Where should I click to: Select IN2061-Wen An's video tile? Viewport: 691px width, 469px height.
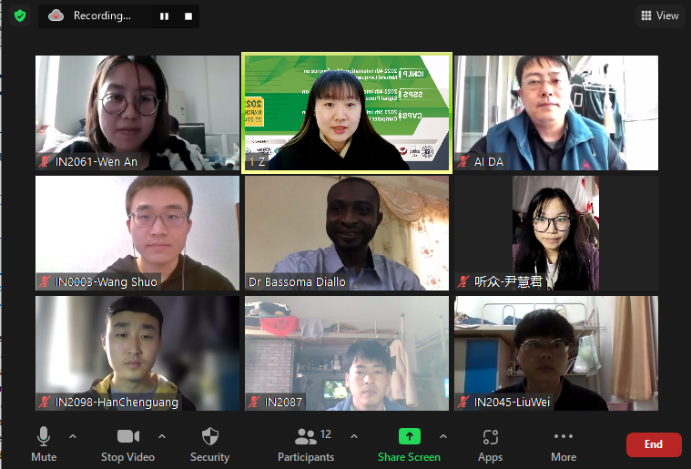pos(137,113)
